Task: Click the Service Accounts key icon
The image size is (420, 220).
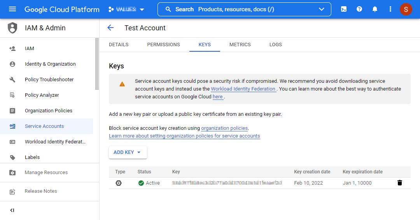Action: pos(12,126)
